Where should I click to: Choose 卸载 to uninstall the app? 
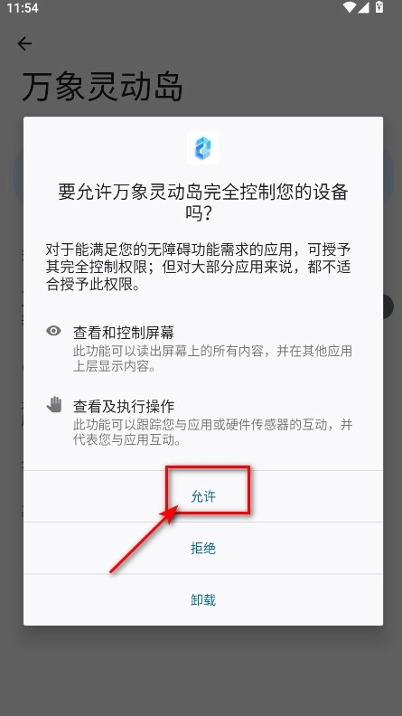pyautogui.click(x=203, y=599)
